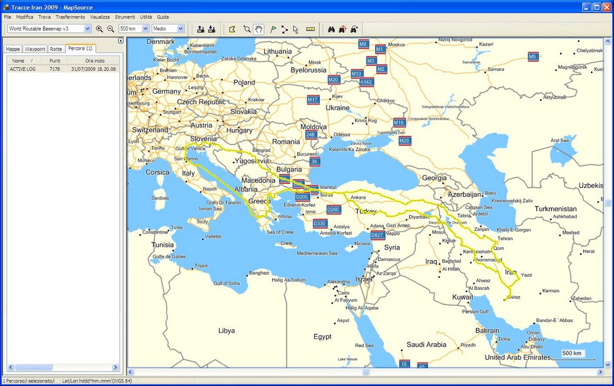Open the Strumenti menu
Screen dimensions: 614x386
point(125,17)
